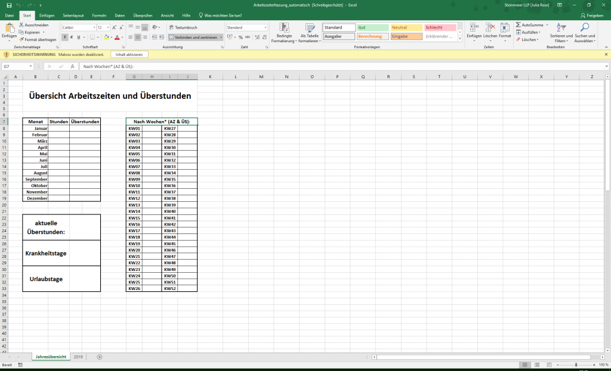611x371 pixels.
Task: Apply accounting number format icon
Action: (x=230, y=38)
